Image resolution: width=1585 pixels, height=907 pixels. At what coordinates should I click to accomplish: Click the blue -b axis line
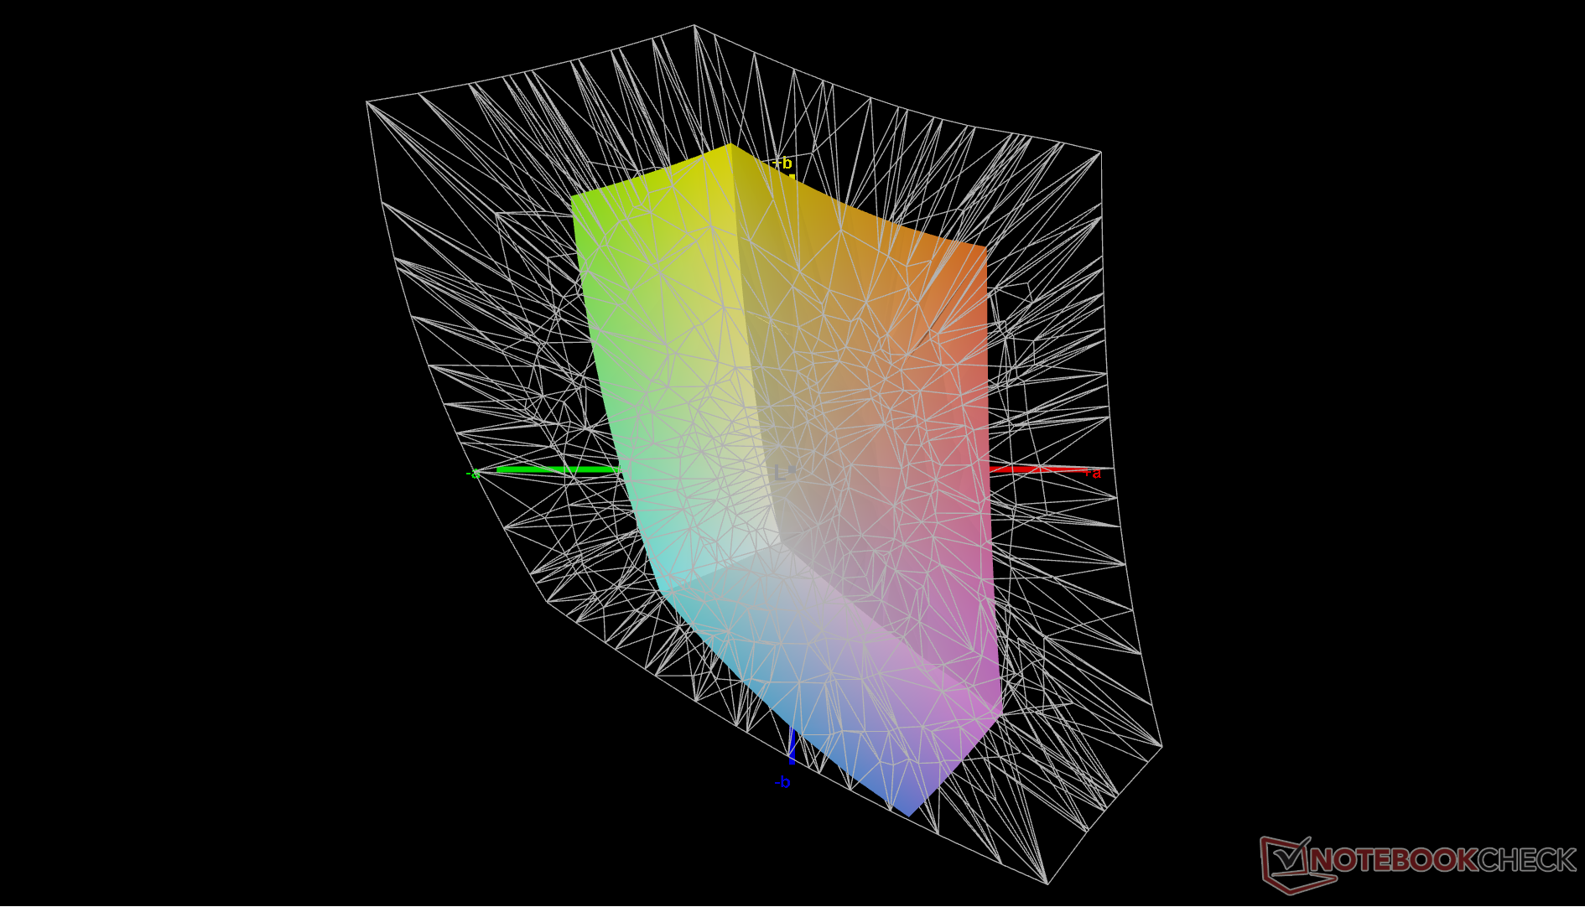(x=792, y=746)
